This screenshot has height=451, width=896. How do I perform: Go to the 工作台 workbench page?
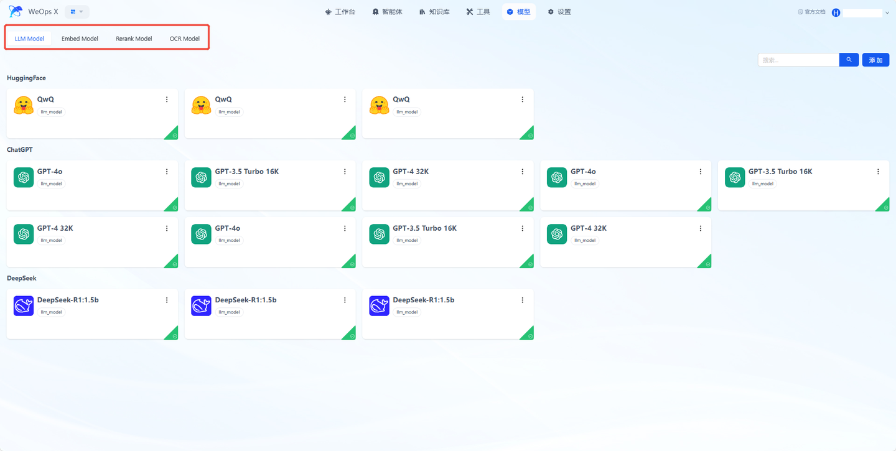click(x=340, y=12)
